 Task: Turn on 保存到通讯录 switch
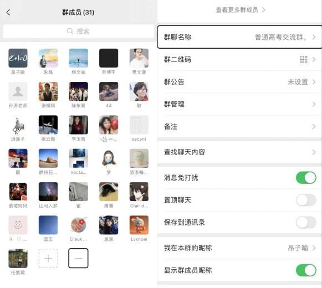point(306,222)
